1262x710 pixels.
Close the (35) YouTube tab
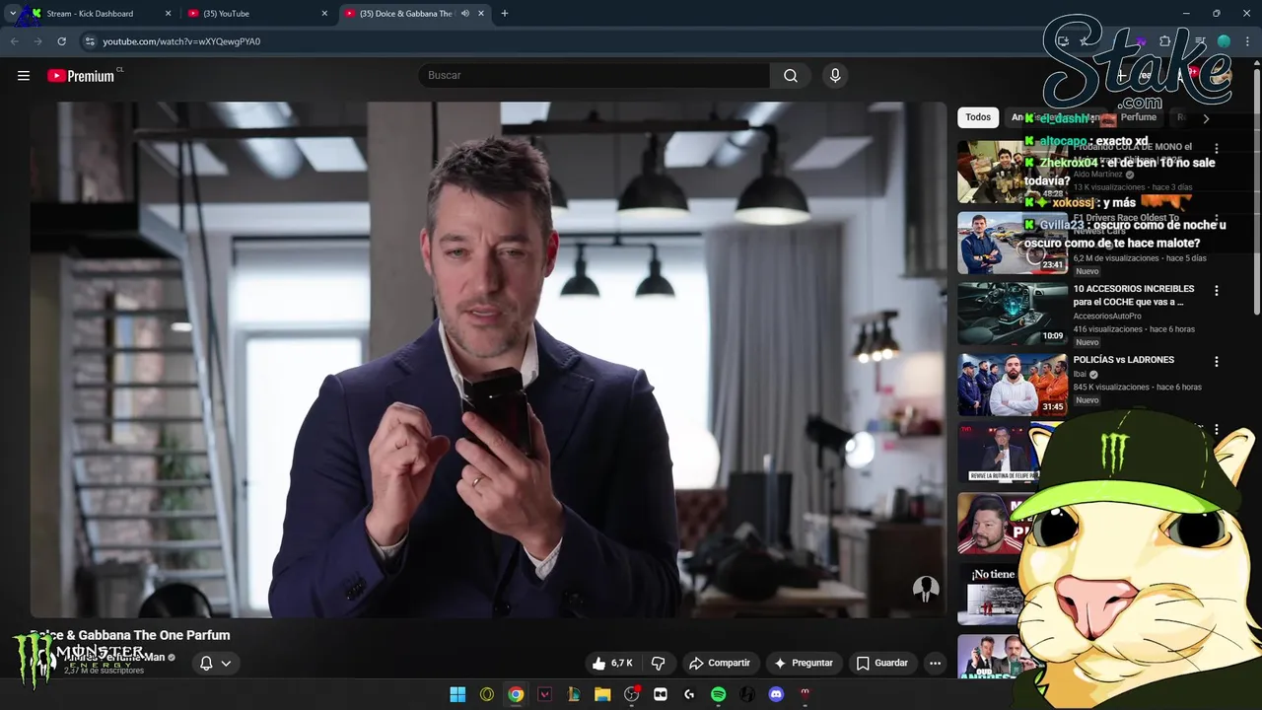(324, 14)
